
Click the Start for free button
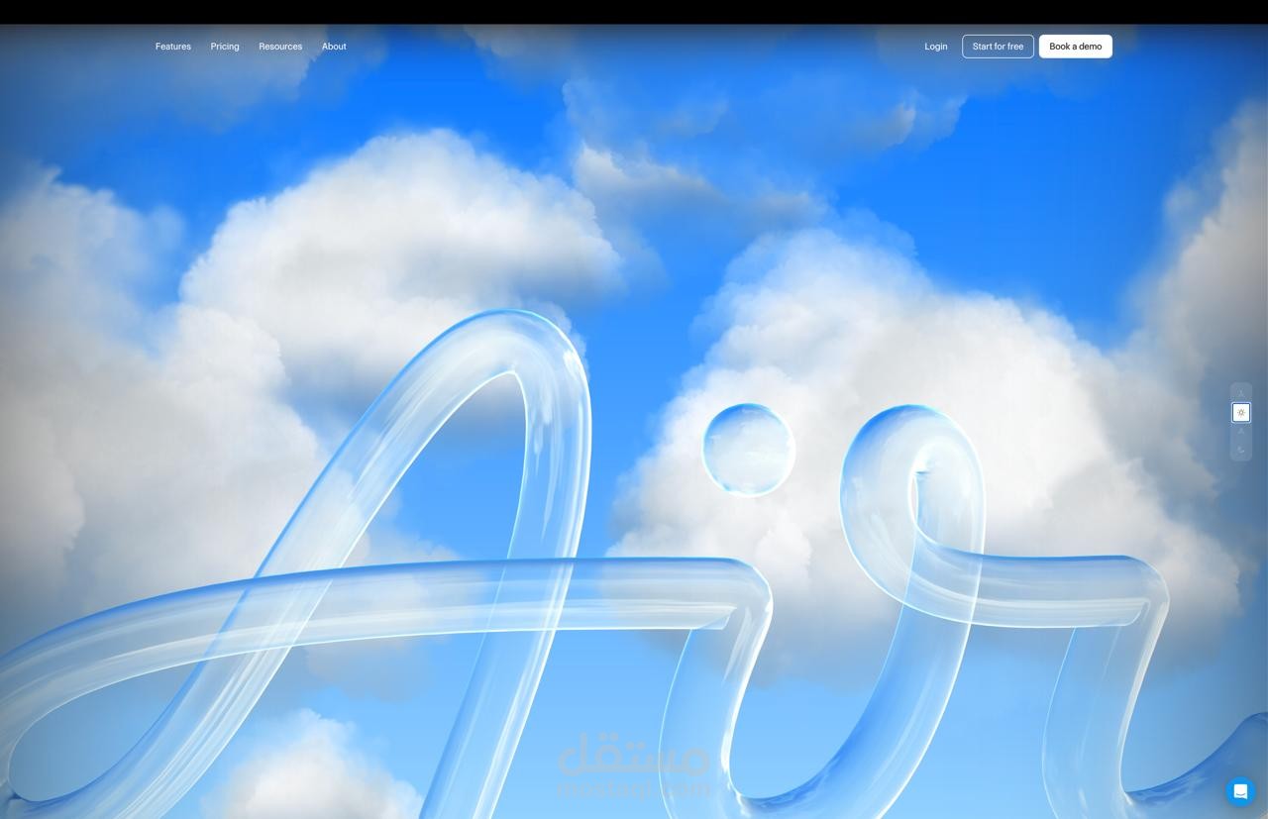tap(998, 47)
